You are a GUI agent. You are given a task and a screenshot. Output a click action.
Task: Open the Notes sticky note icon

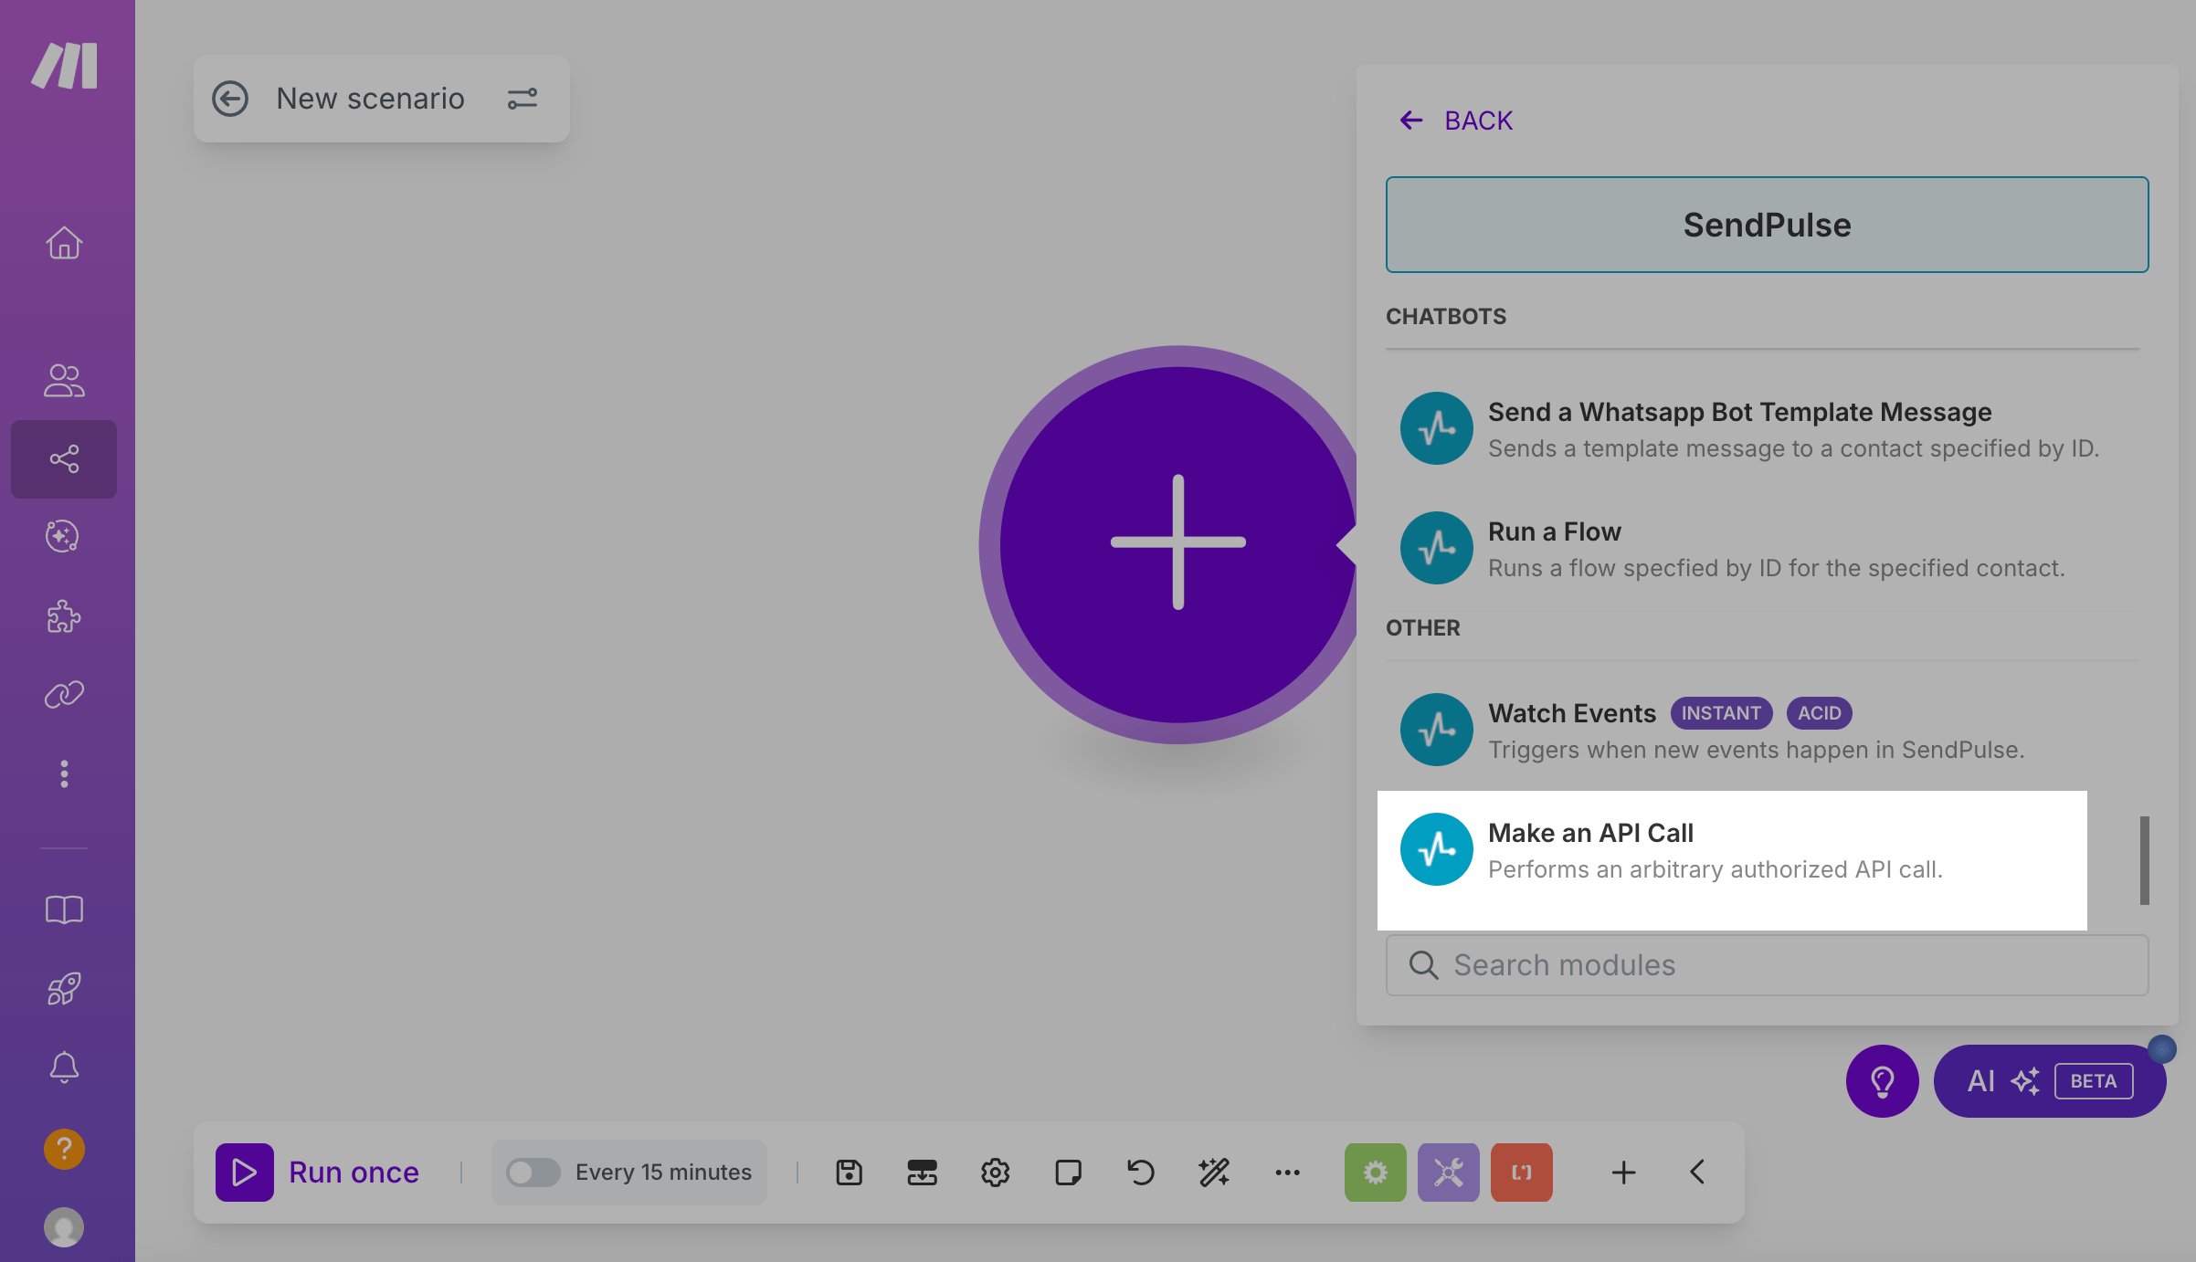click(1068, 1173)
